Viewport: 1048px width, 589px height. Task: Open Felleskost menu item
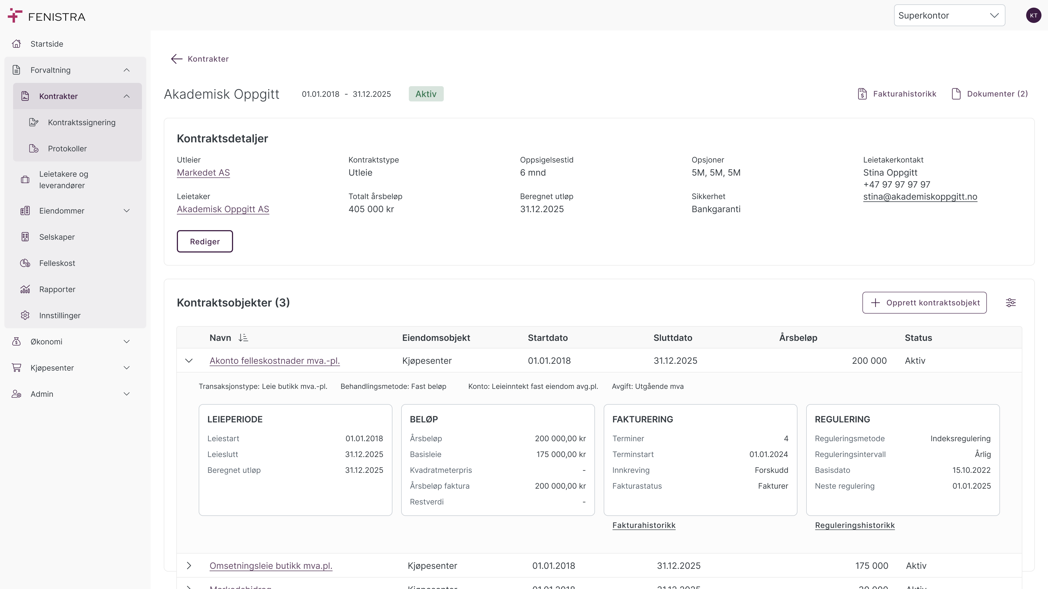pos(57,263)
